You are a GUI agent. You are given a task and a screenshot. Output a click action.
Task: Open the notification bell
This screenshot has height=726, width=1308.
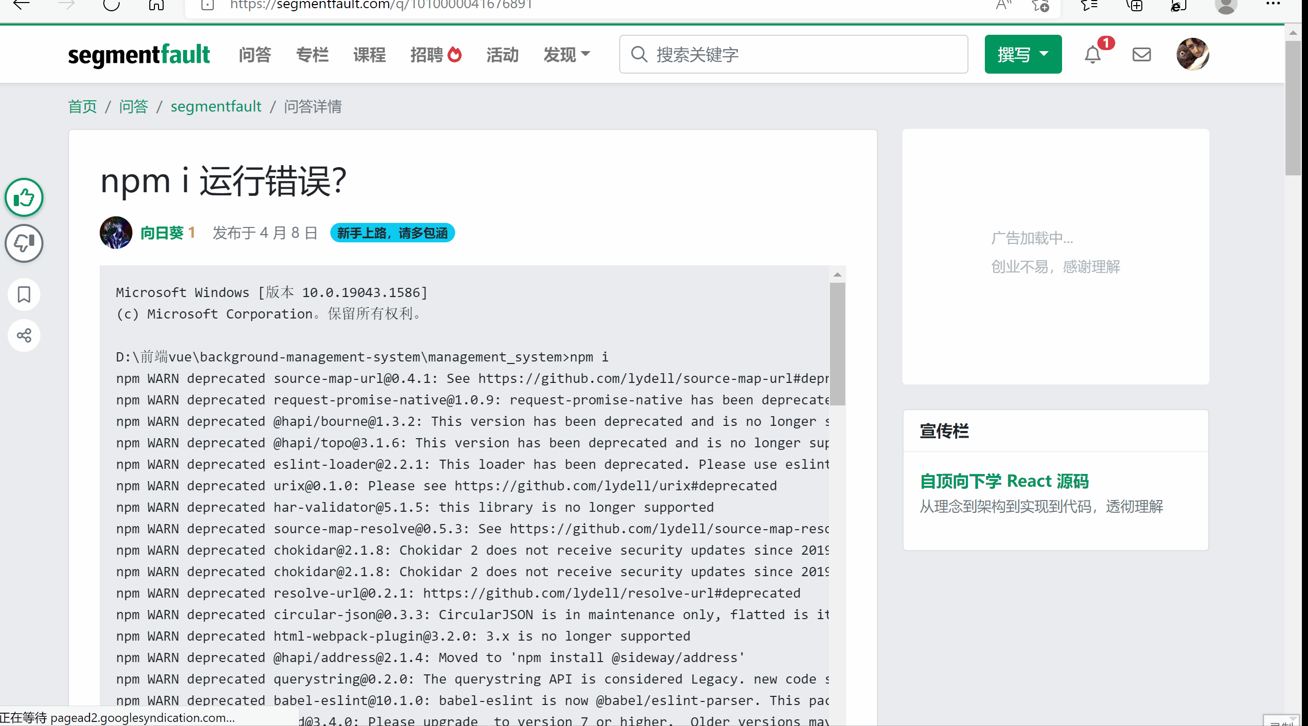(x=1093, y=54)
